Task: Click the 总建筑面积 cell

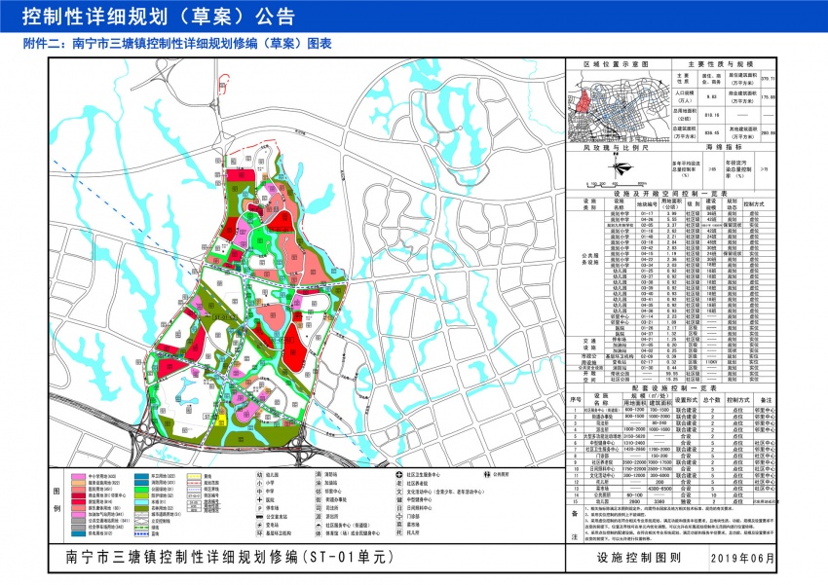Action: click(685, 132)
